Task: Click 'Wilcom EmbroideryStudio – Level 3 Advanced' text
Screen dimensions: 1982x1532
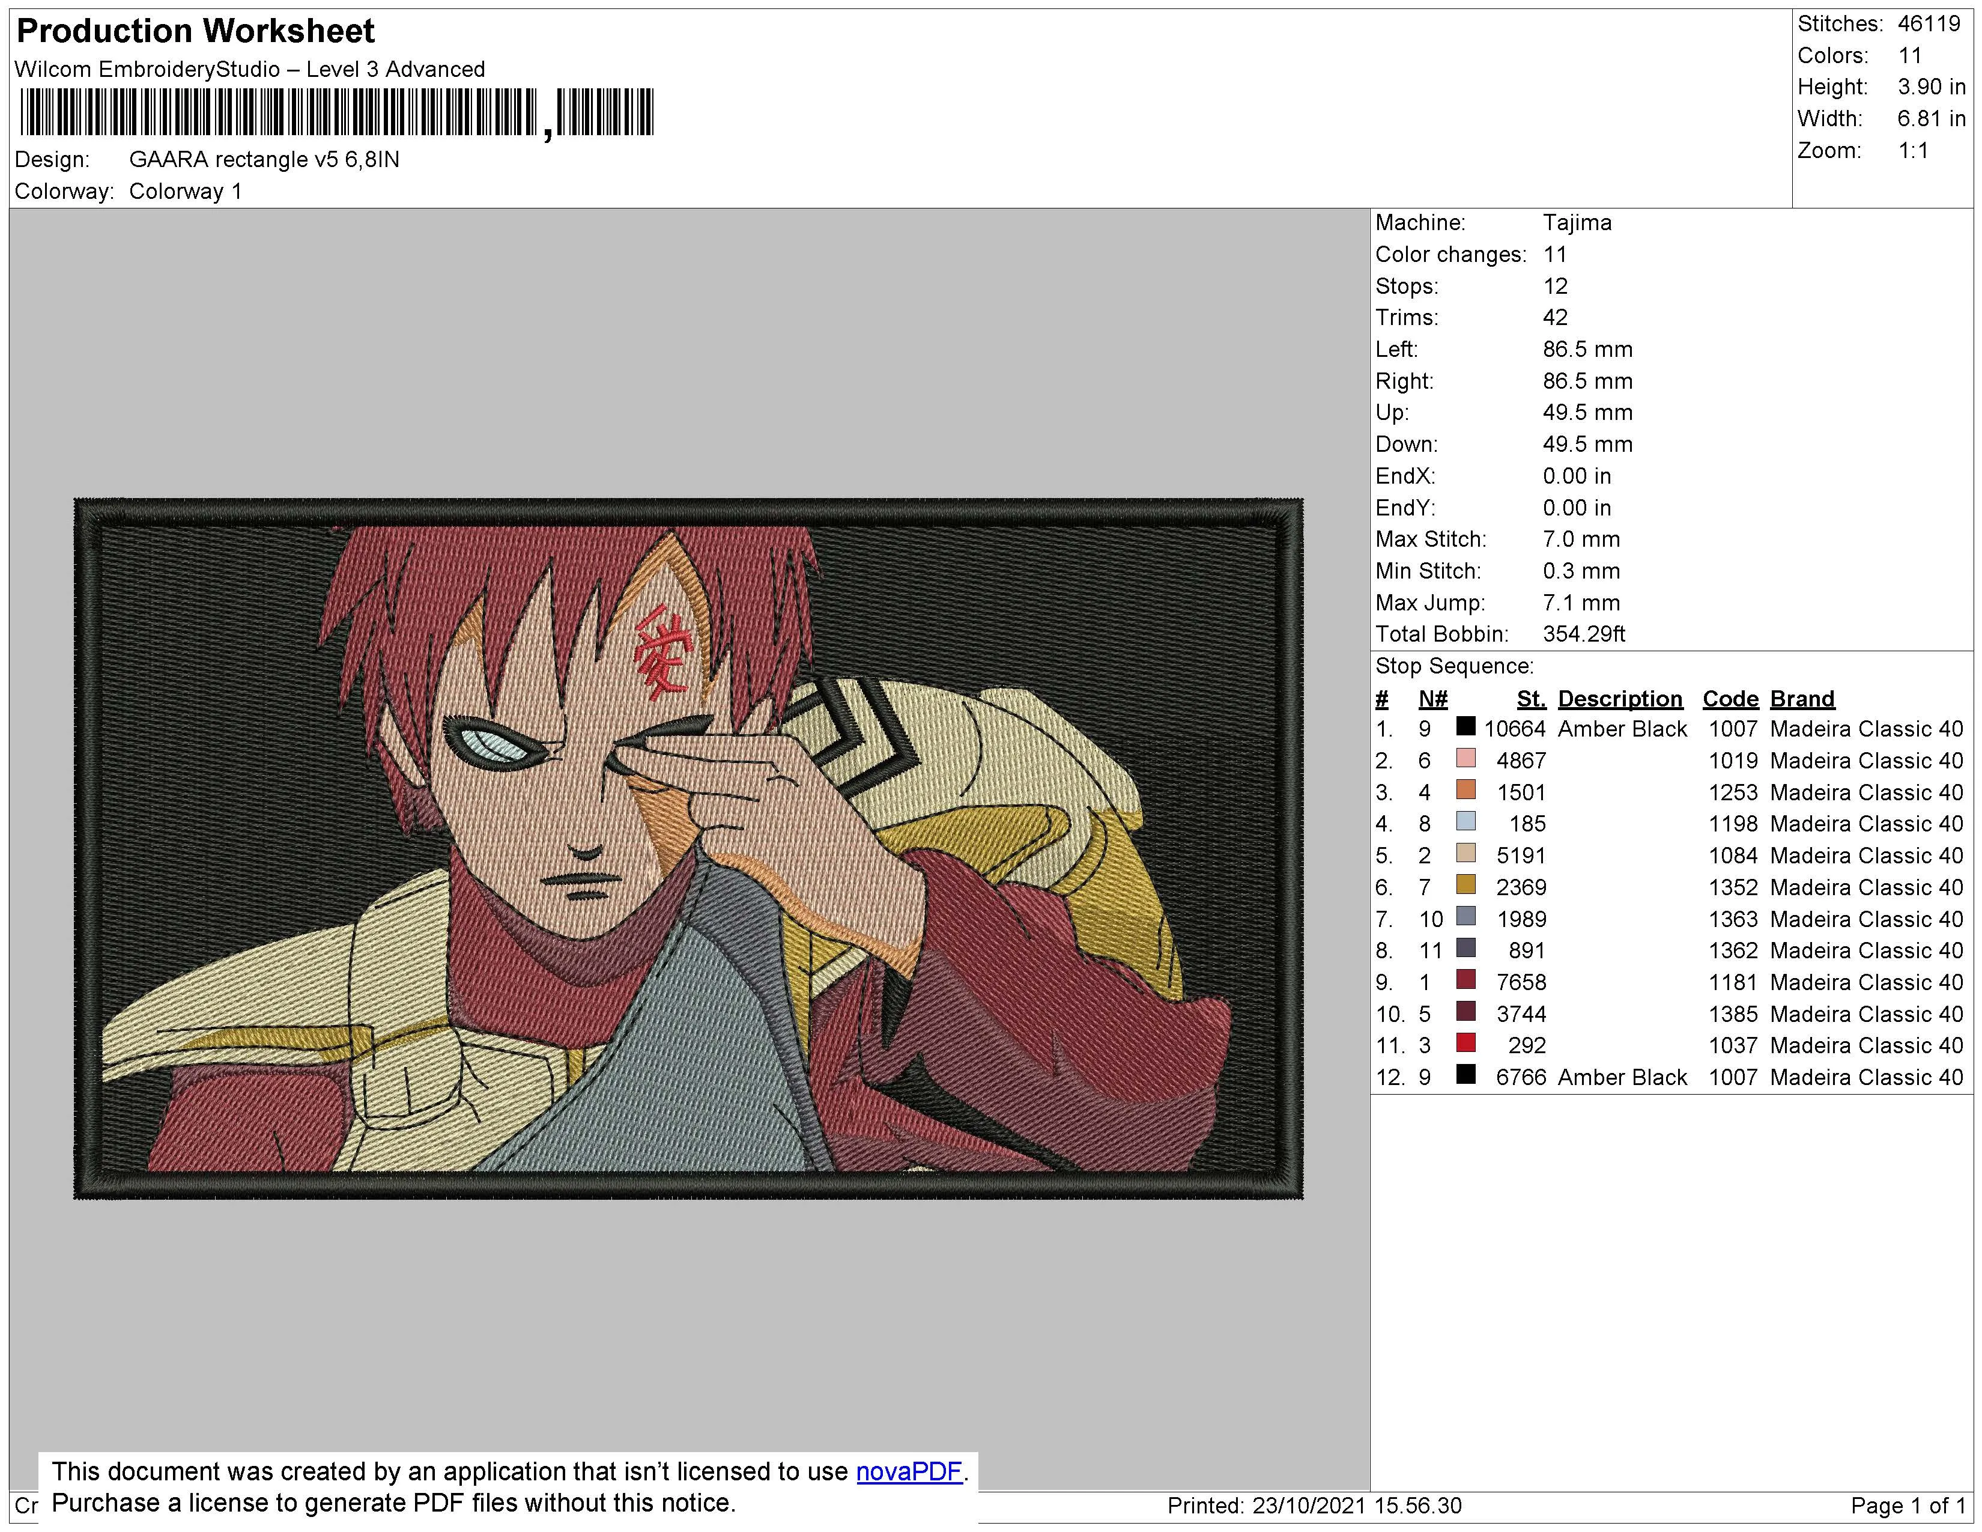Action: click(x=250, y=70)
